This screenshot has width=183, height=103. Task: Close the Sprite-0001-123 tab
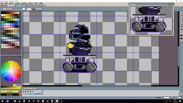(x=45, y=6)
